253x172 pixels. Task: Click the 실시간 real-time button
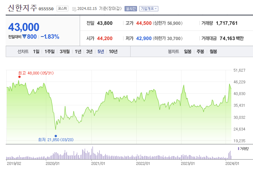[131, 9]
